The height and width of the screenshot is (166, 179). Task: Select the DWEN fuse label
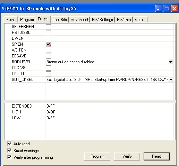[18, 38]
